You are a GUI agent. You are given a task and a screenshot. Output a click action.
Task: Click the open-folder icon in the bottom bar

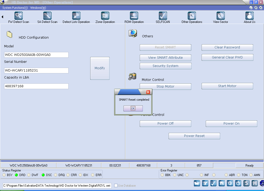197,183
